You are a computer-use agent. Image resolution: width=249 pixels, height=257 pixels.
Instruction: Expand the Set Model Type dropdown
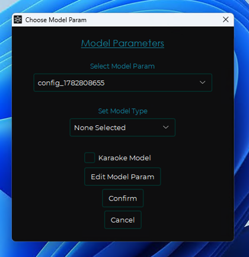click(x=123, y=128)
